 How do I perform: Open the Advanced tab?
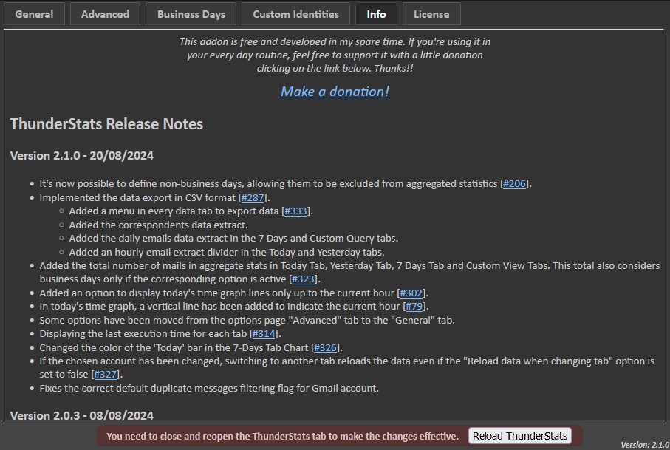pyautogui.click(x=105, y=14)
